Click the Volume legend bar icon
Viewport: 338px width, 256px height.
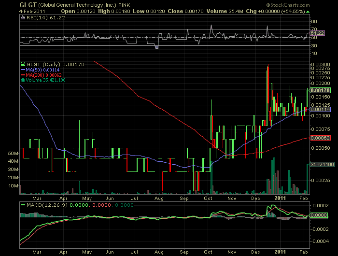tap(23, 80)
